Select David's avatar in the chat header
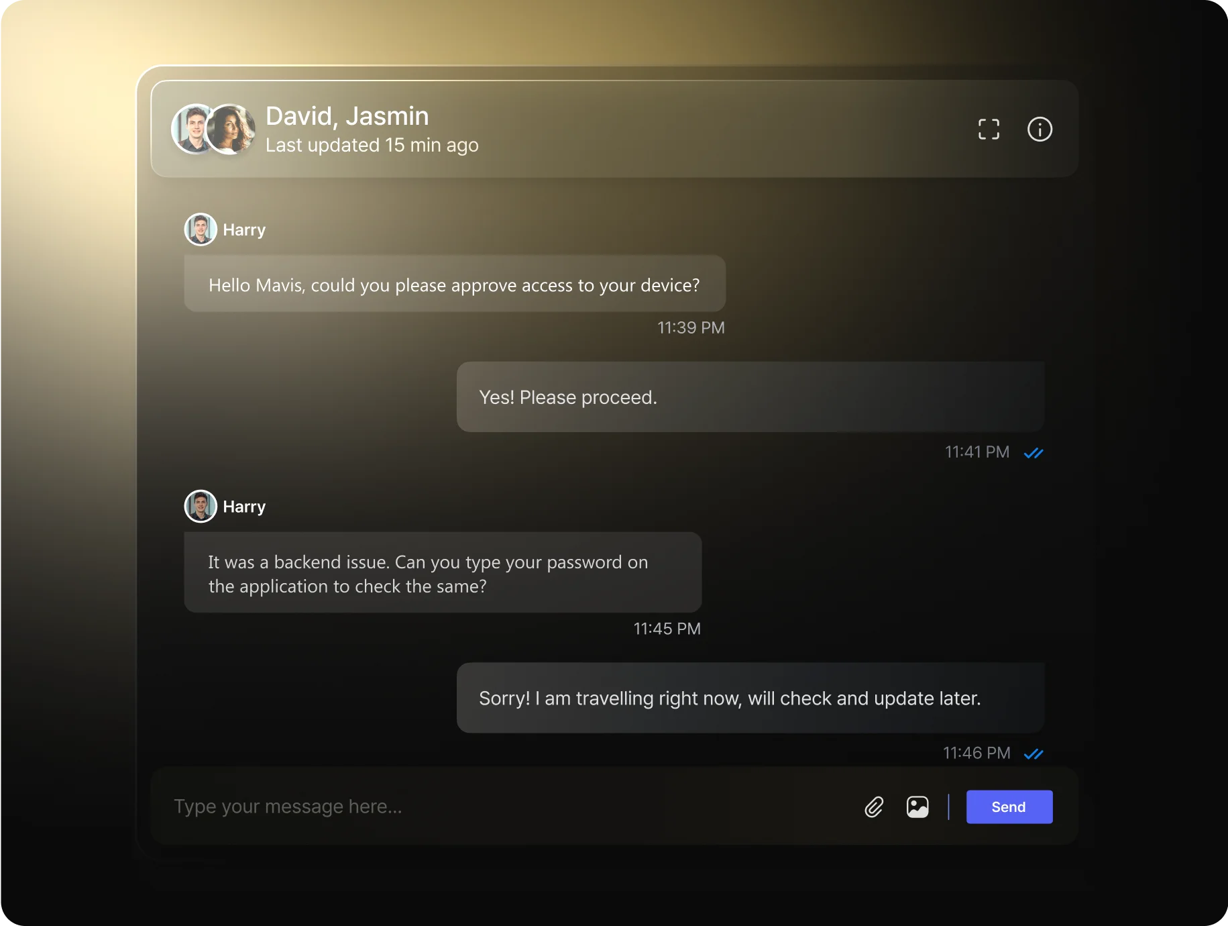This screenshot has height=926, width=1228. pyautogui.click(x=193, y=129)
